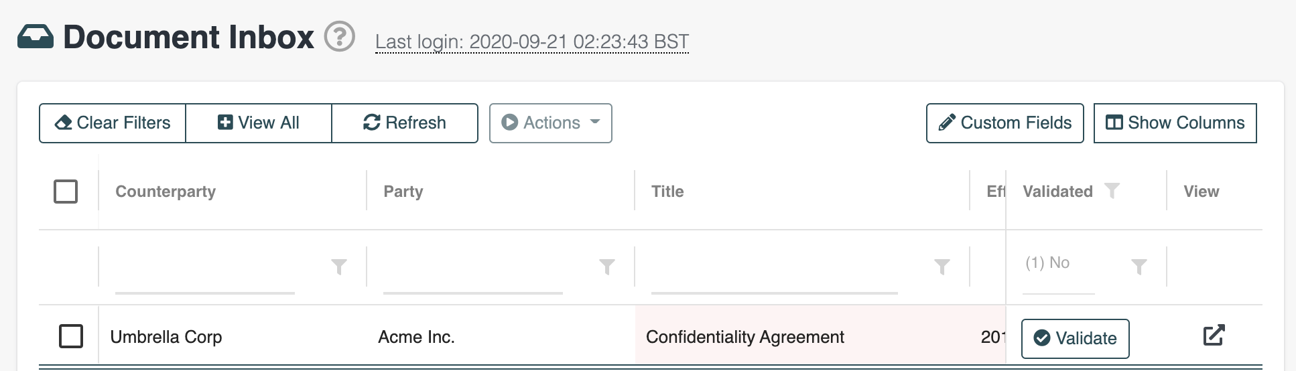Click the Title column filter funnel icon
1296x371 pixels.
[x=942, y=267]
